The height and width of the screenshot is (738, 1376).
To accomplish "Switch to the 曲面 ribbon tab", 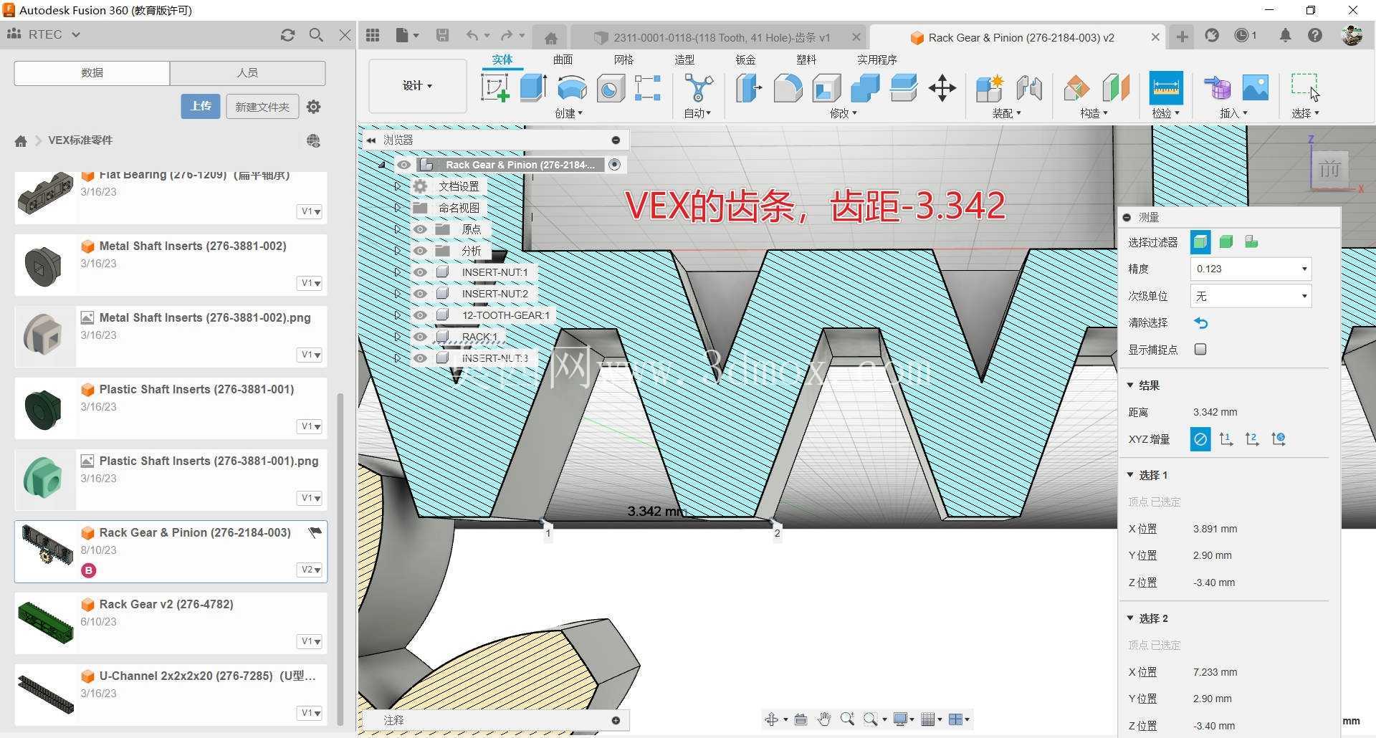I will click(x=563, y=59).
